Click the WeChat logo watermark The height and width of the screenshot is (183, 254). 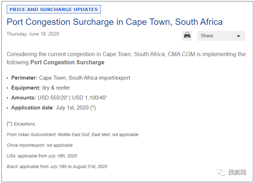pyautogui.click(x=222, y=172)
